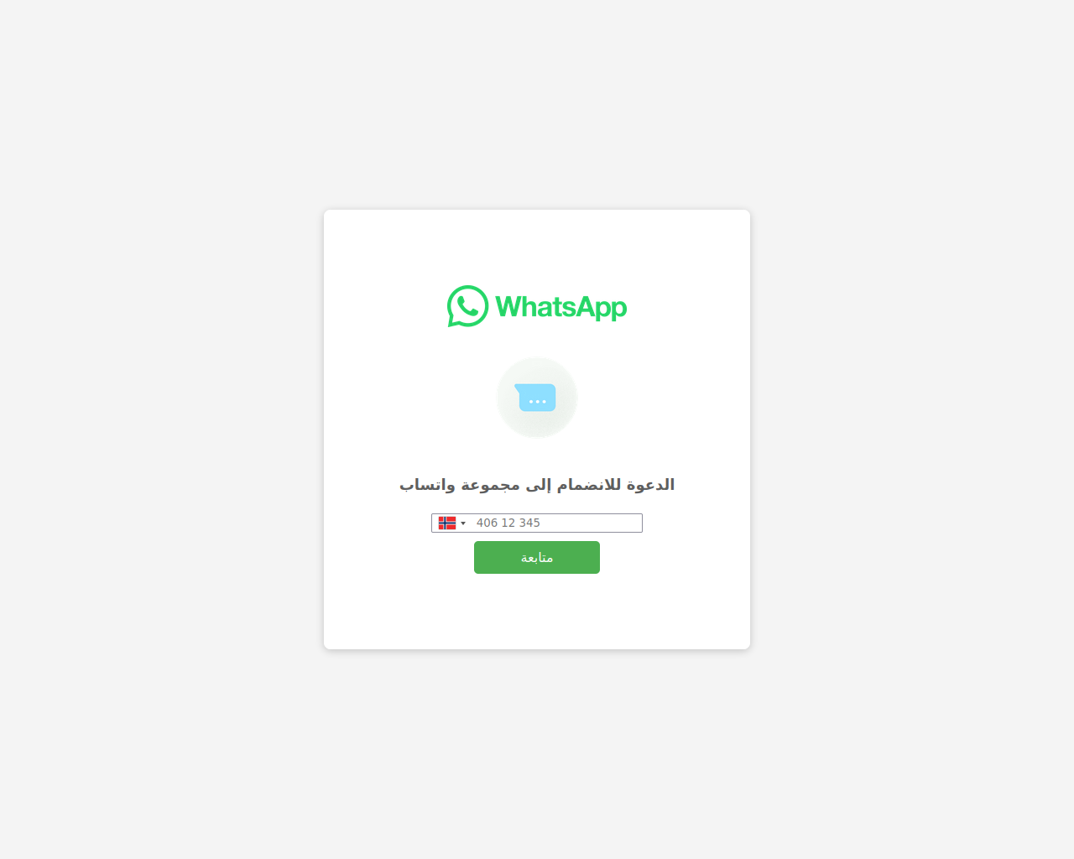
Task: Click the handset inside the WhatsApp logo
Action: (x=467, y=305)
